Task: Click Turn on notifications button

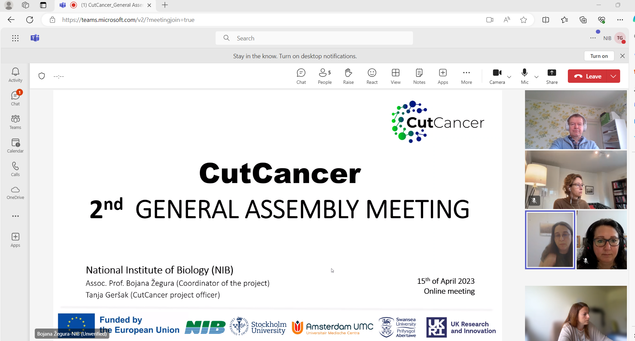Action: 599,56
